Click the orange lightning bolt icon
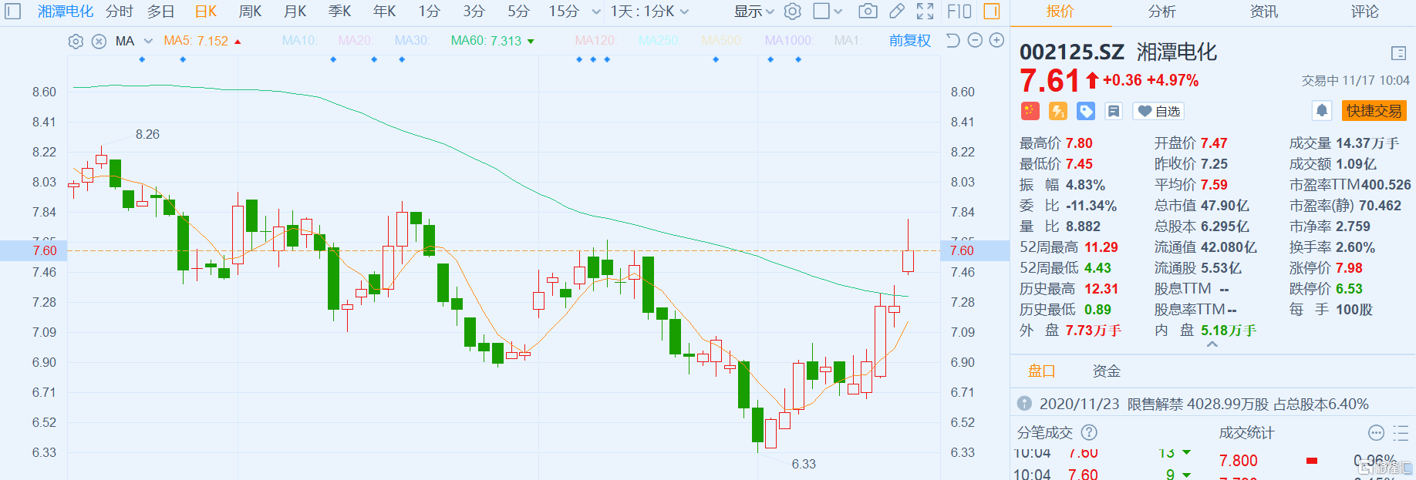The image size is (1416, 480). (1058, 111)
